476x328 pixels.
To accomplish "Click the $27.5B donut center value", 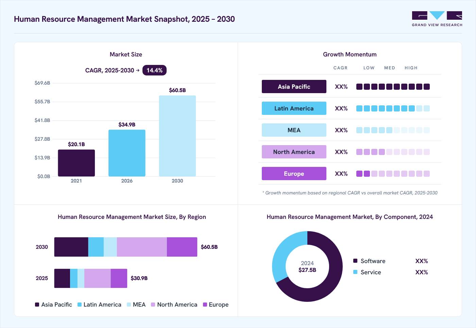I will [x=307, y=270].
